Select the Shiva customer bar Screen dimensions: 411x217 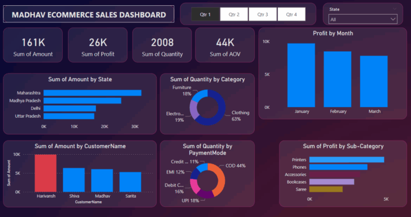coord(73,180)
